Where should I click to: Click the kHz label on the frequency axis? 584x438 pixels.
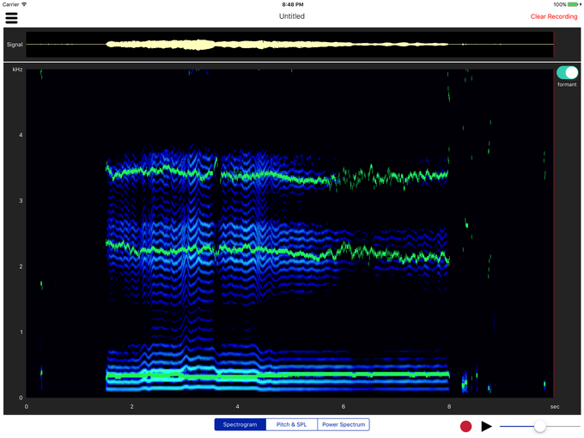(16, 69)
